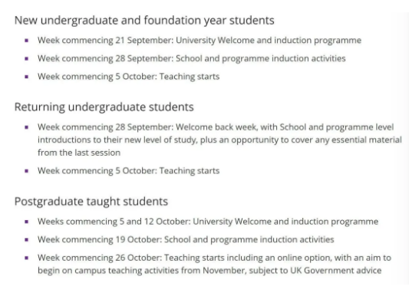Select text 'University Welcome and induction programme' for 21 September
Screen dimensions: 409x290
[x=269, y=41]
